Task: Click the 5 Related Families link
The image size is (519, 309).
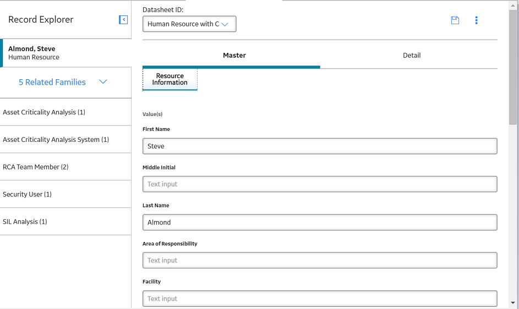Action: (x=52, y=82)
